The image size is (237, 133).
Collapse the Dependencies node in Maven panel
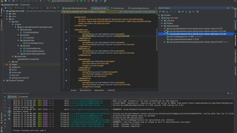(162, 26)
